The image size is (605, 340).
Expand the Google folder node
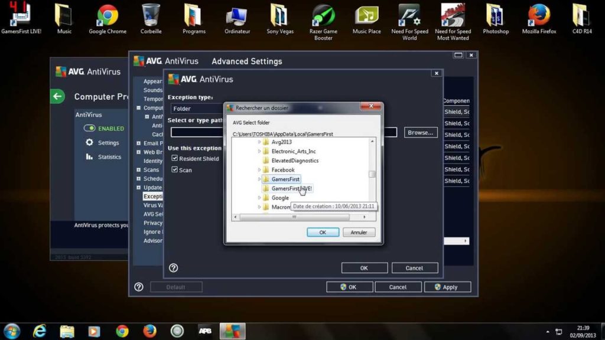259,197
